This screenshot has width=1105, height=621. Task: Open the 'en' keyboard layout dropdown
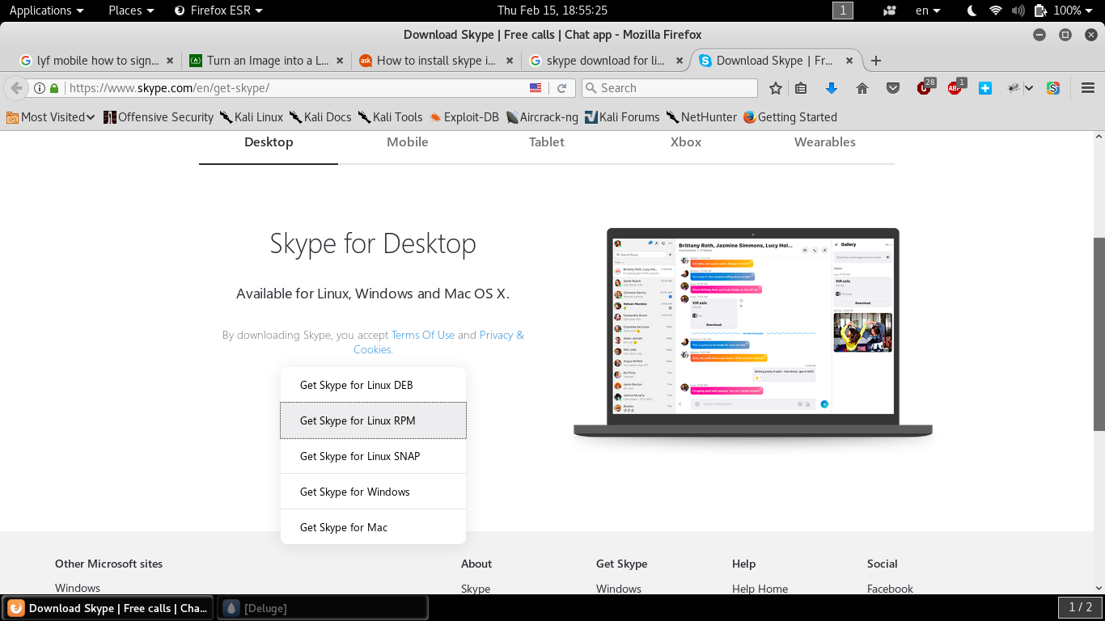(928, 11)
